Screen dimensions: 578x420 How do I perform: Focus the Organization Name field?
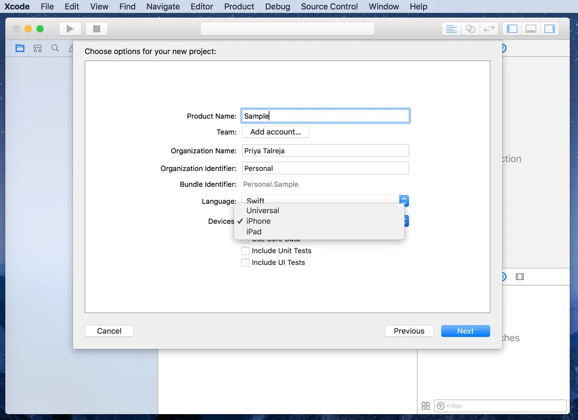(326, 151)
